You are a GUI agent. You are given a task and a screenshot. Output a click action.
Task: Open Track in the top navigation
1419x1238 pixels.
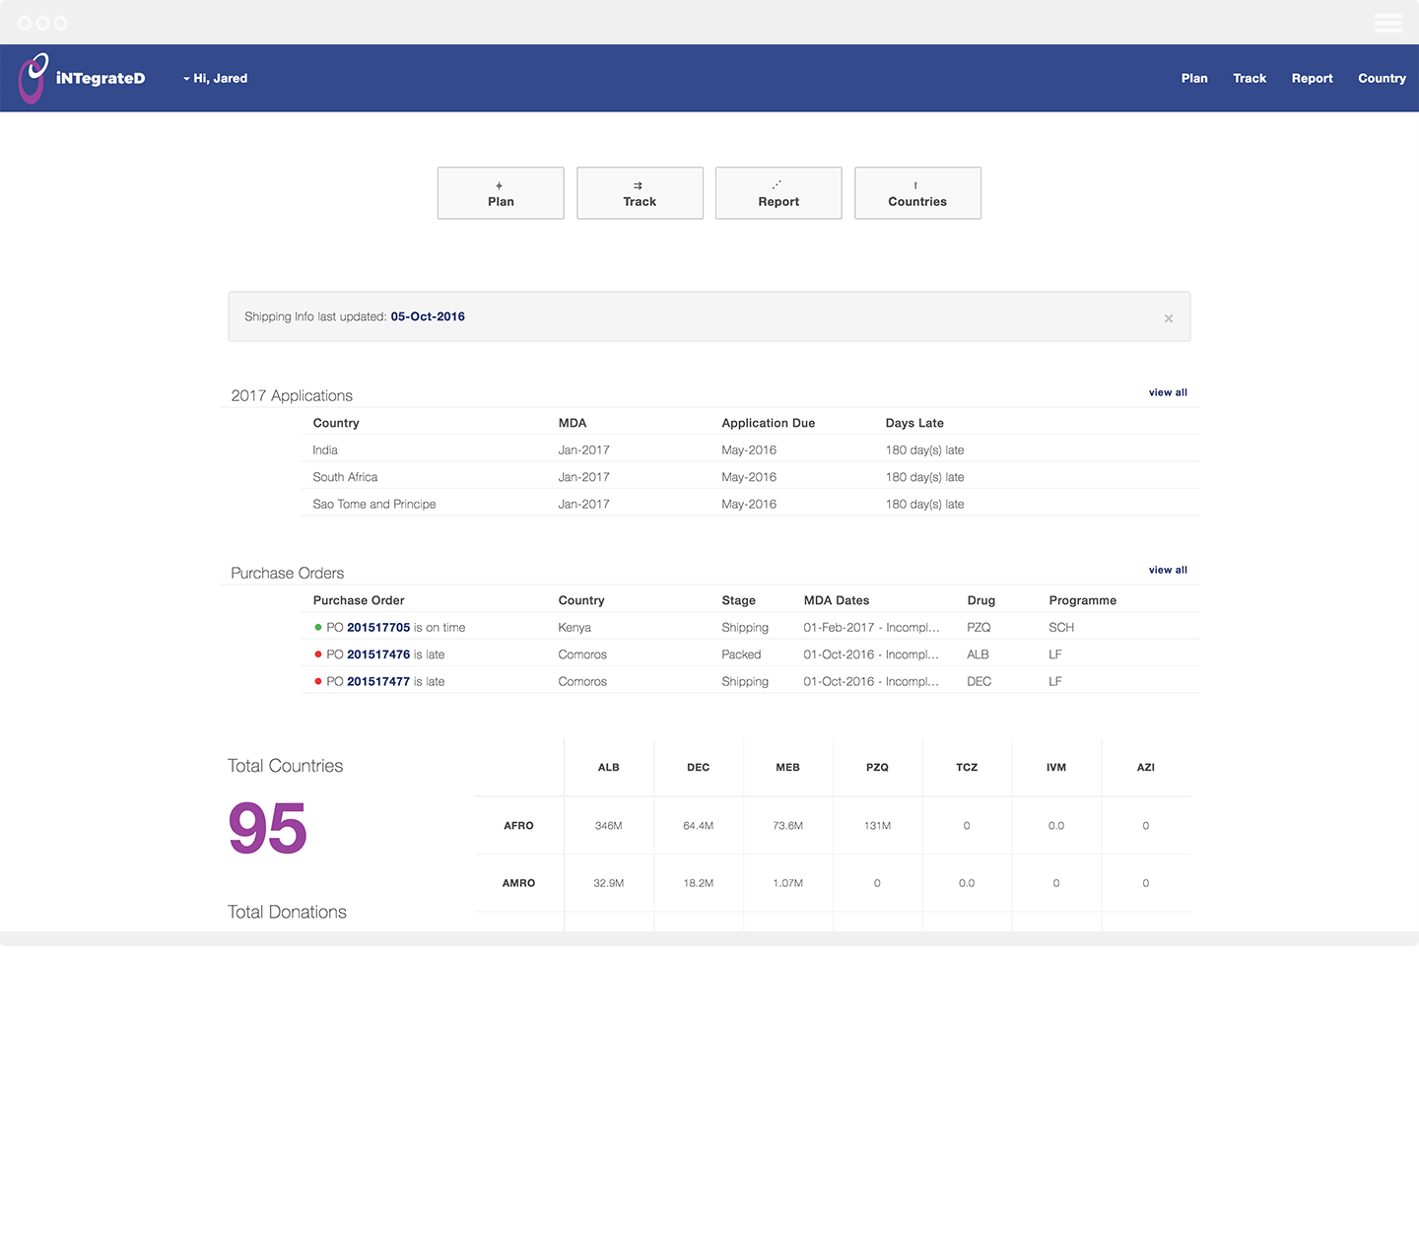(x=1250, y=79)
